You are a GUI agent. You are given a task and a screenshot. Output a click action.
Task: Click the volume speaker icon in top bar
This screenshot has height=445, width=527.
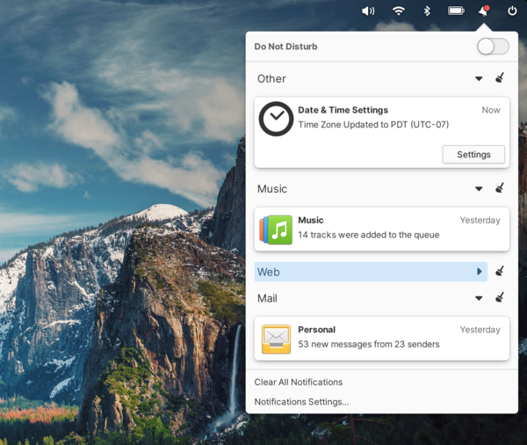368,11
